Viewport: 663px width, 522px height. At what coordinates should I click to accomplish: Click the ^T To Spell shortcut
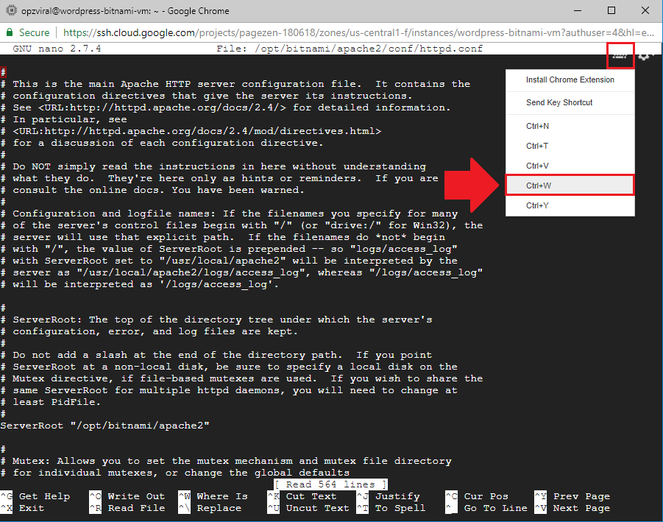click(x=391, y=508)
